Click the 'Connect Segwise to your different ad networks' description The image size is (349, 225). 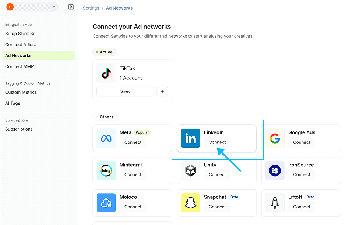173,36
